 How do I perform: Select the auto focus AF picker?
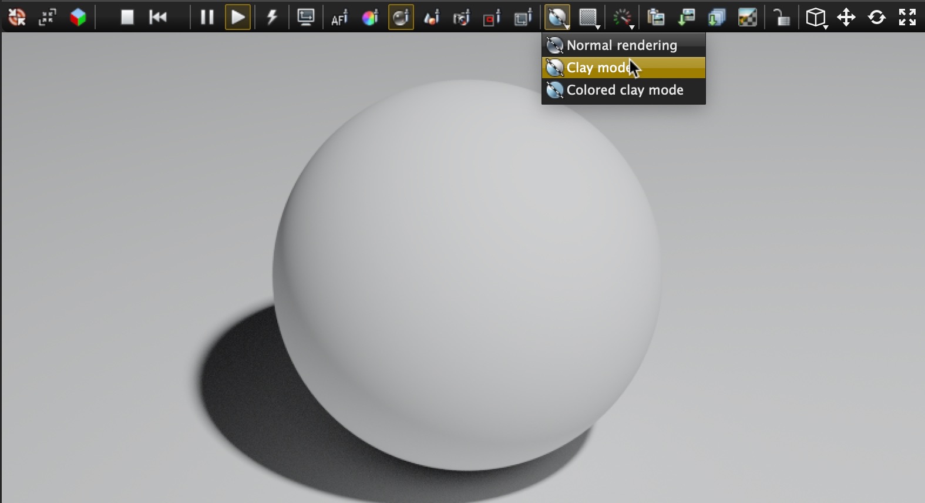[339, 17]
